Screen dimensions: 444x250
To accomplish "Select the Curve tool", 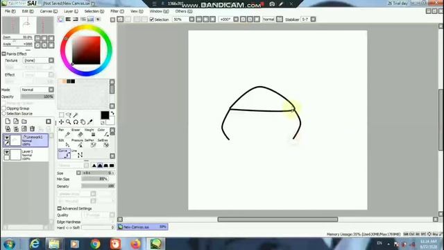I will pyautogui.click(x=64, y=153).
